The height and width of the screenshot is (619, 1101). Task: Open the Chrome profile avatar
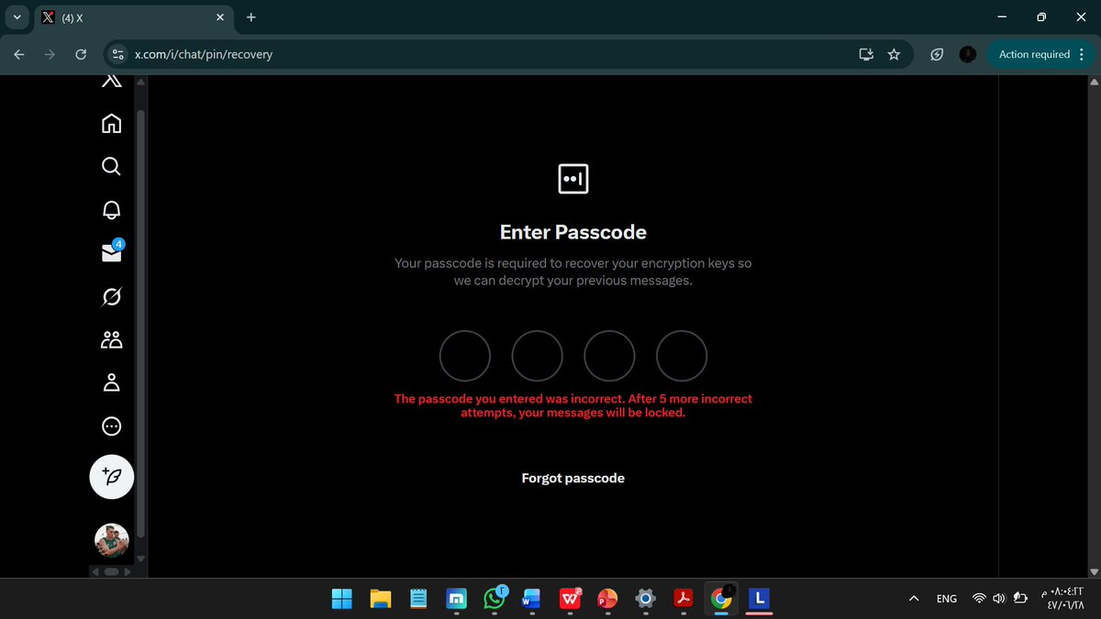tap(968, 54)
